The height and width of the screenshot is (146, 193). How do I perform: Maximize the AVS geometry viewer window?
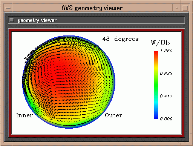(185, 8)
